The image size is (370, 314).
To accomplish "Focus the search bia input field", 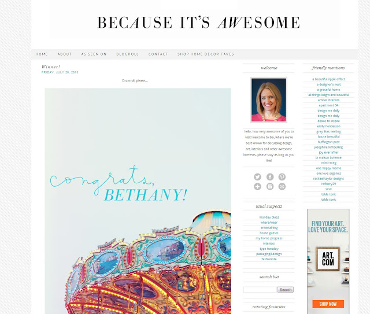I will [260, 290].
